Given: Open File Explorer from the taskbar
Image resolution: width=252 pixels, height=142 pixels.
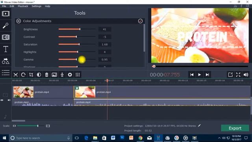Looking at the screenshot, I should (95, 138).
